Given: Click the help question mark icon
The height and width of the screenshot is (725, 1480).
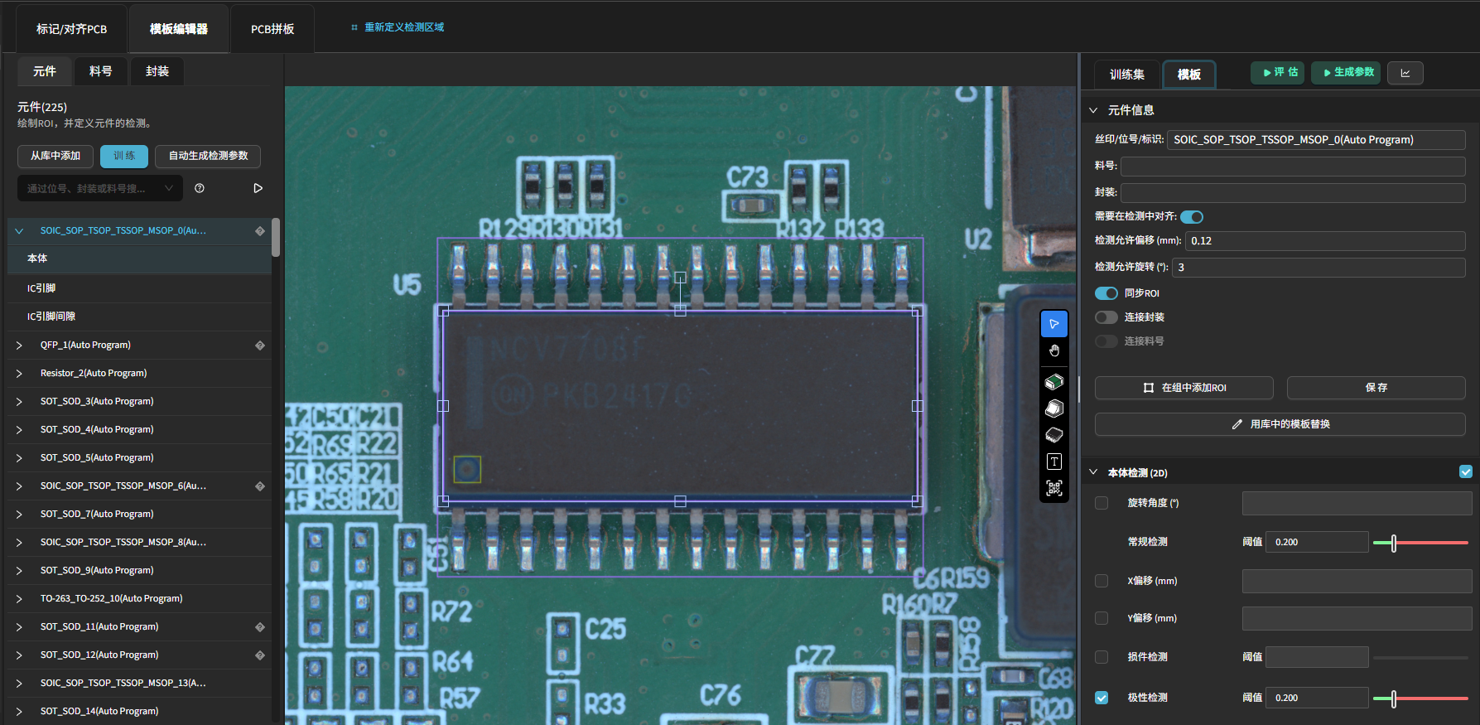Looking at the screenshot, I should click(200, 188).
